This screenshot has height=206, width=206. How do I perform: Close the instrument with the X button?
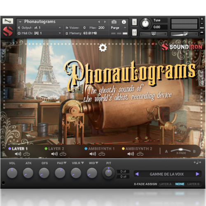202,19
